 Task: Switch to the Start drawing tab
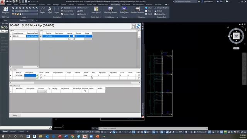pos(6,20)
